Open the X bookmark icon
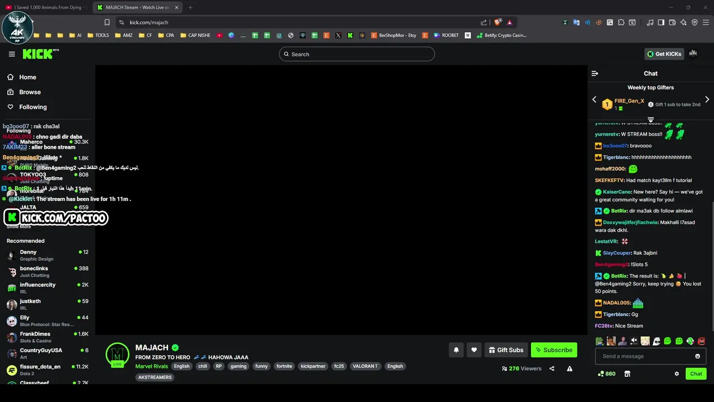714x402 pixels. pyautogui.click(x=338, y=35)
